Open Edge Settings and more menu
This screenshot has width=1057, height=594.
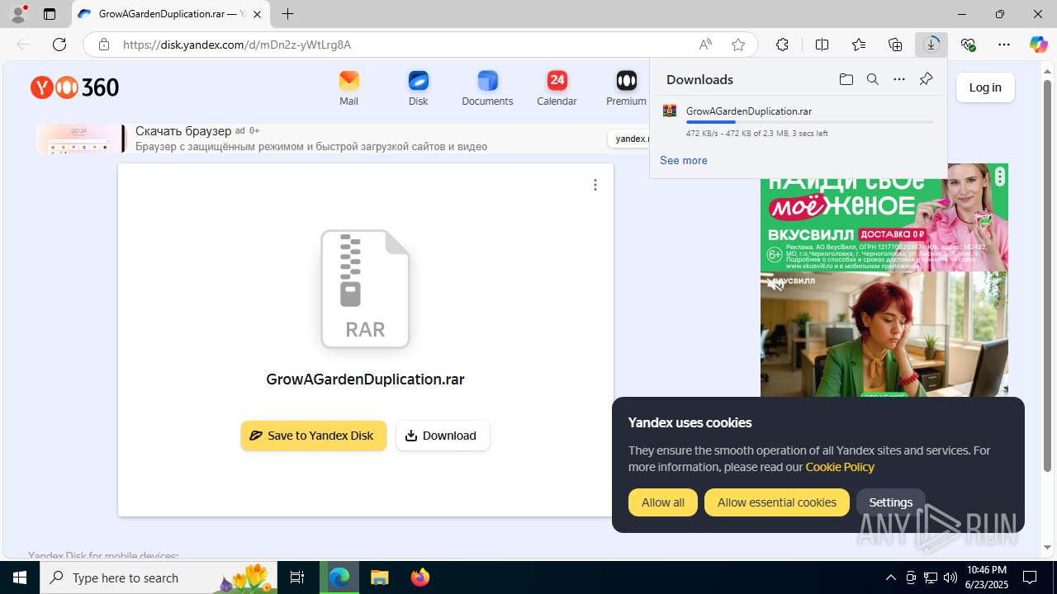(x=1004, y=45)
